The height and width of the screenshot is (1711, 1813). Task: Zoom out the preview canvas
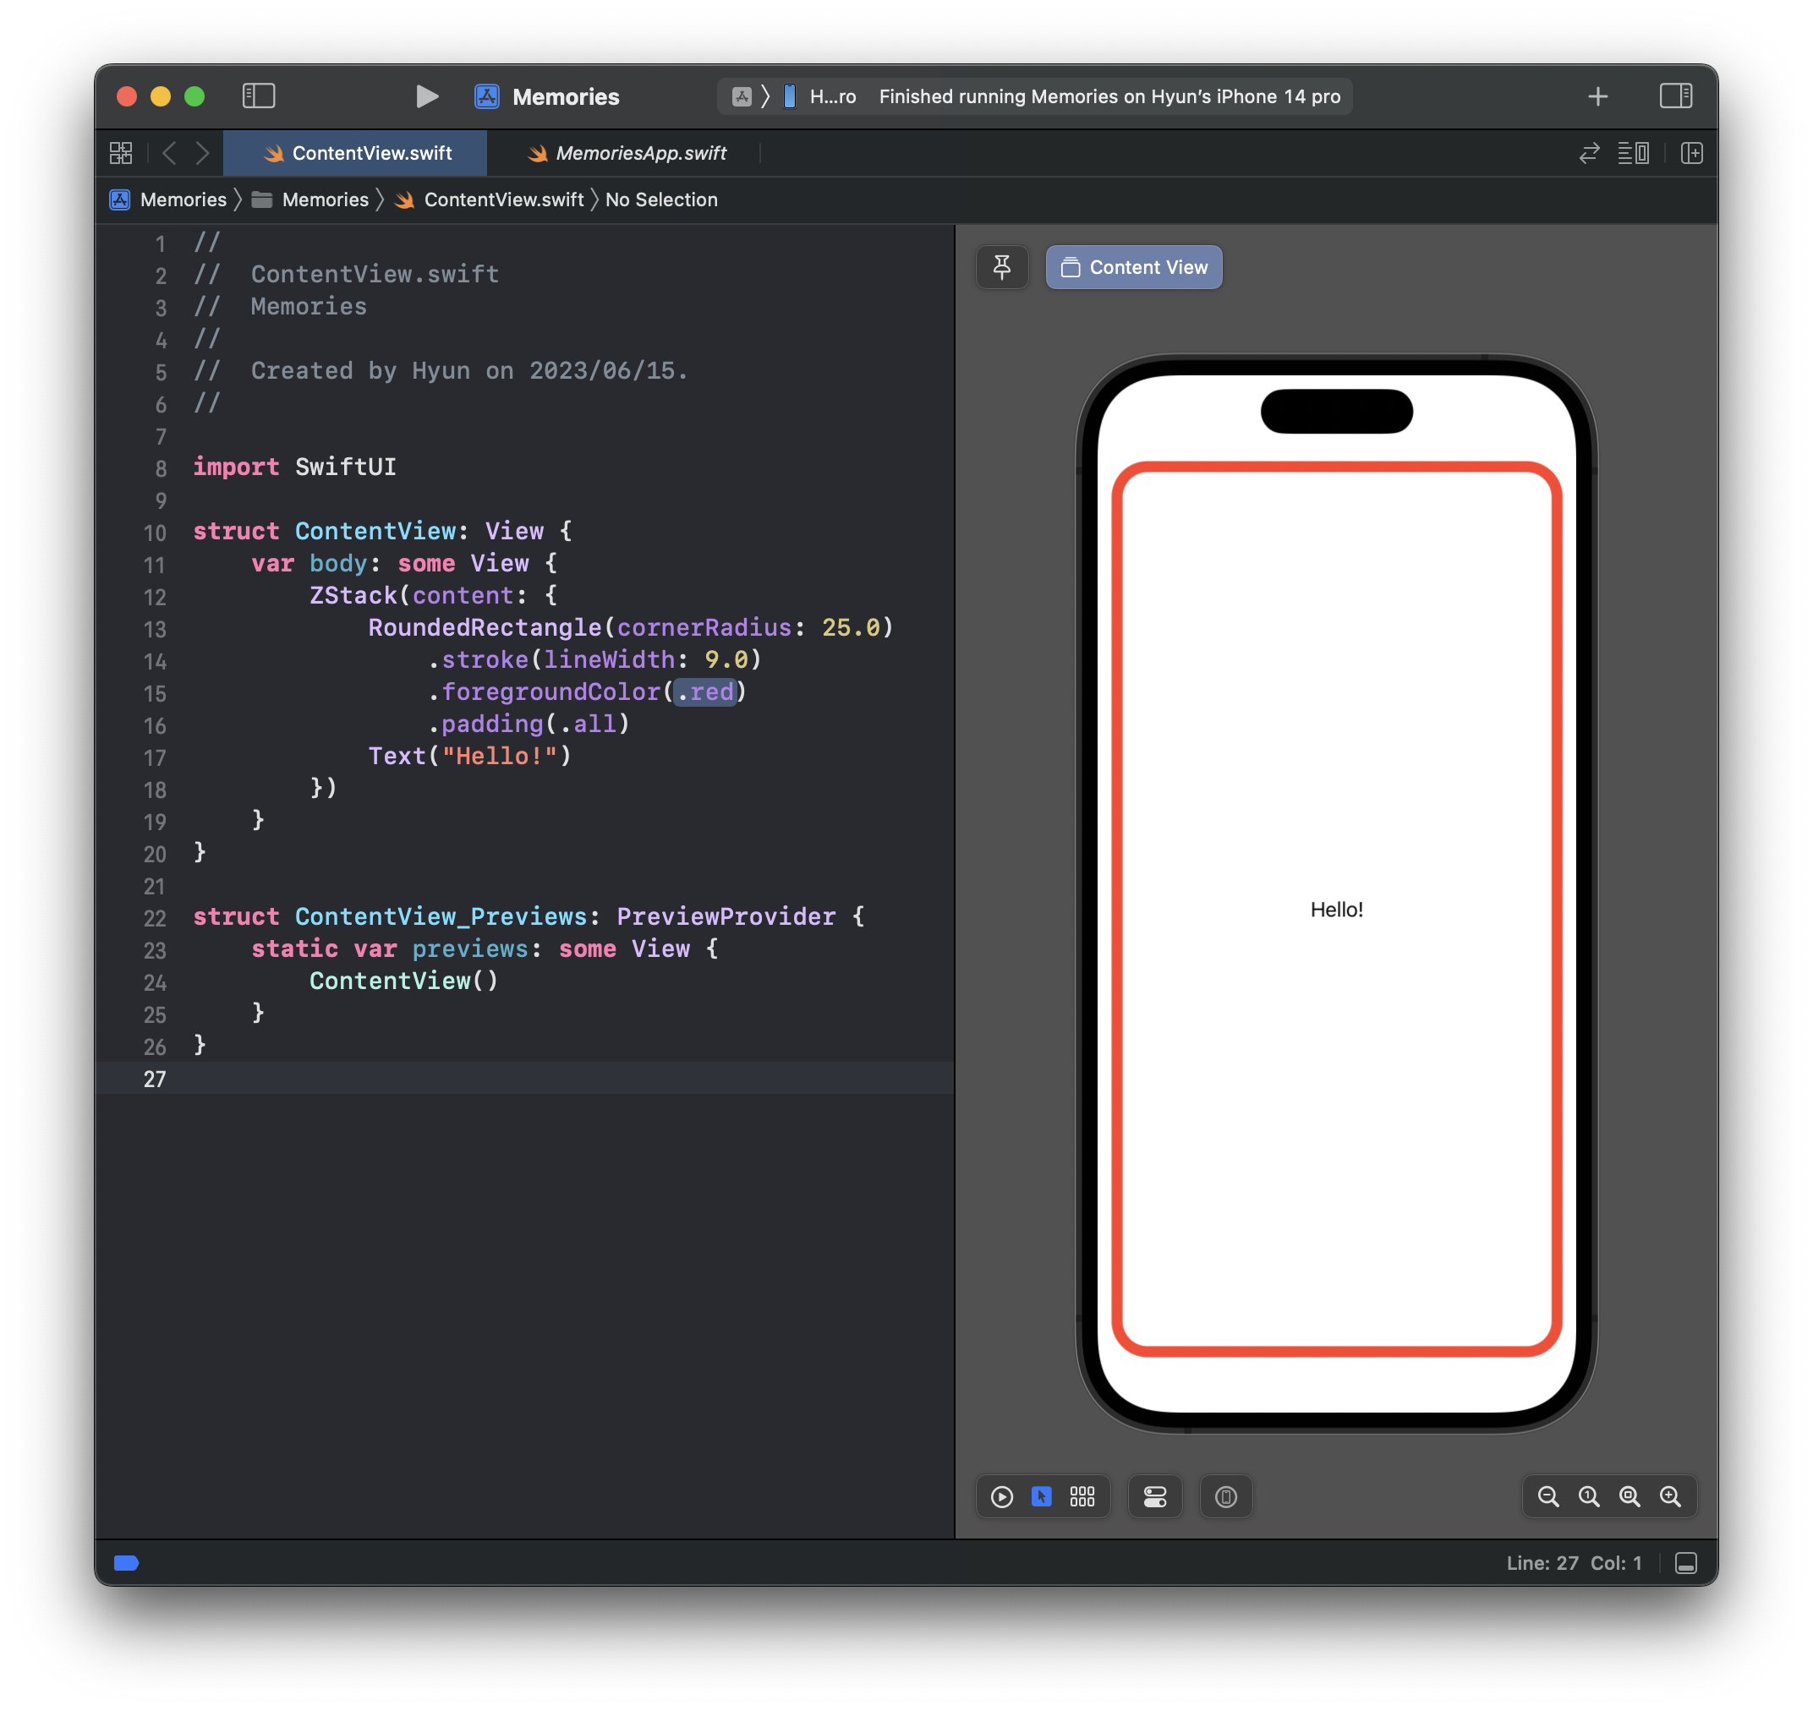pos(1548,1496)
